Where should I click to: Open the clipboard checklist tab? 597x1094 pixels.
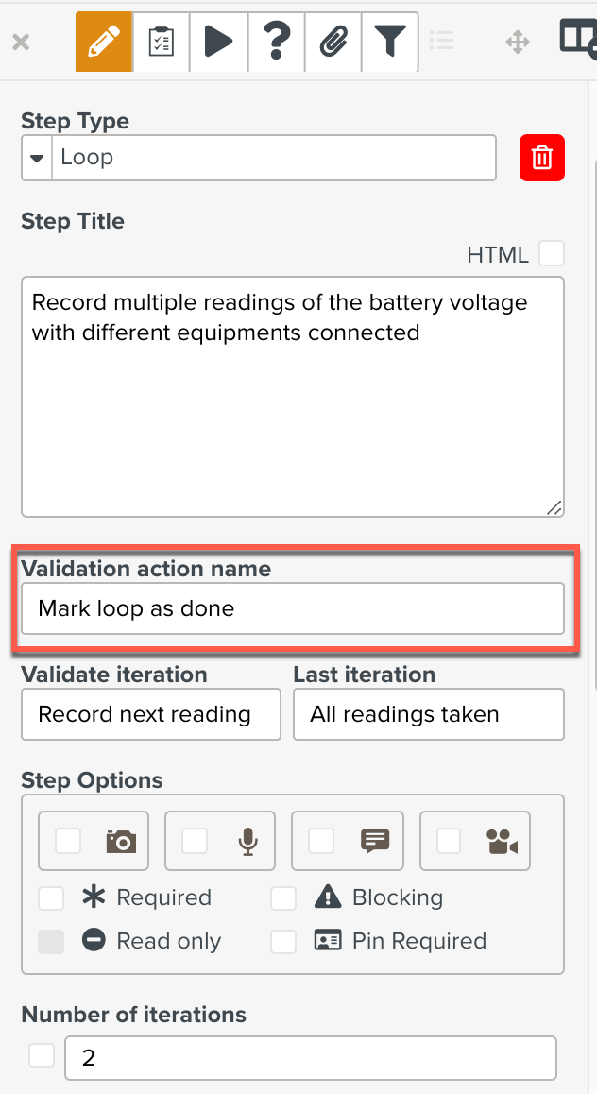pos(162,42)
